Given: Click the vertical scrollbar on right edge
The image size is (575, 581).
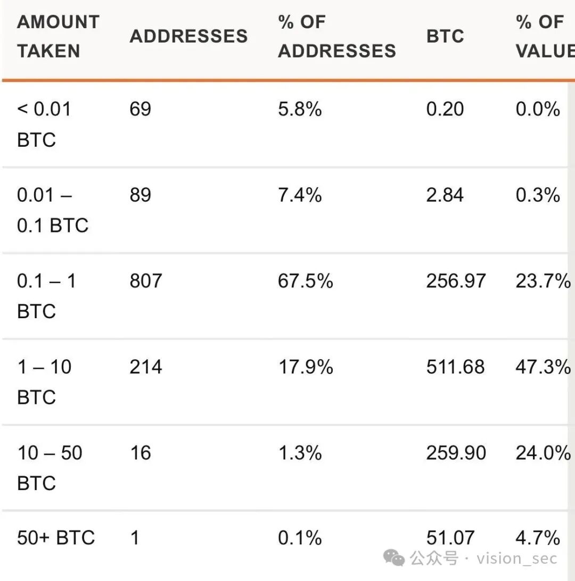Looking at the screenshot, I should [x=571, y=330].
